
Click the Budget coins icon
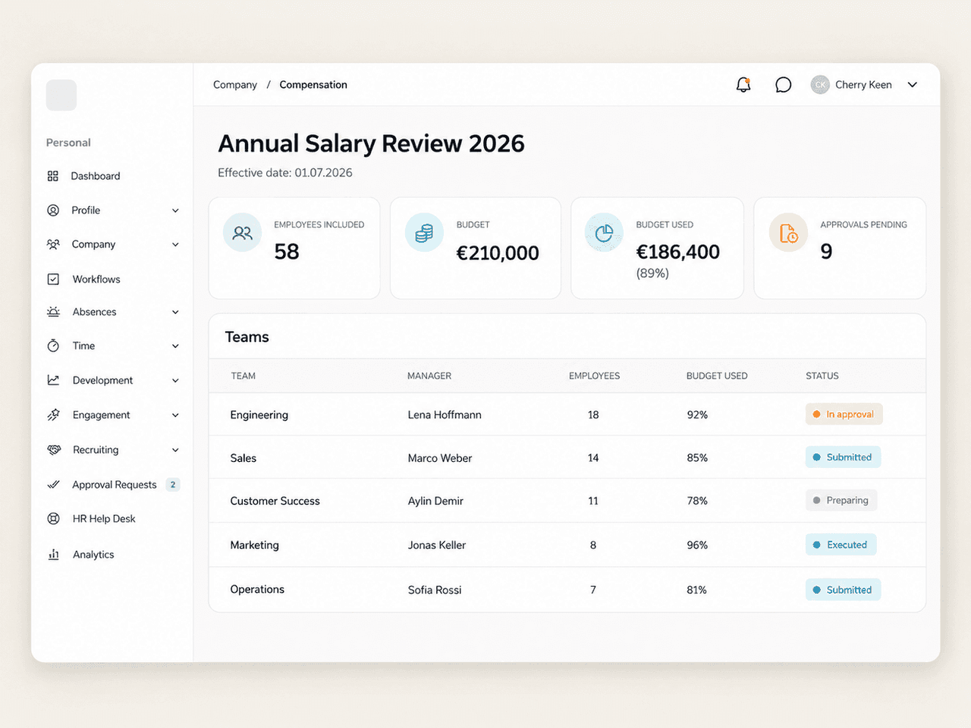point(424,233)
